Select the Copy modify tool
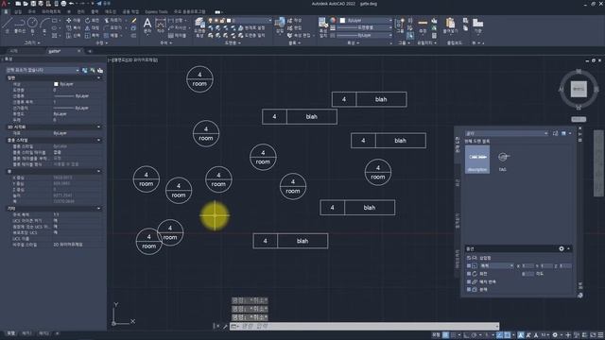605x340 pixels. pos(74,28)
